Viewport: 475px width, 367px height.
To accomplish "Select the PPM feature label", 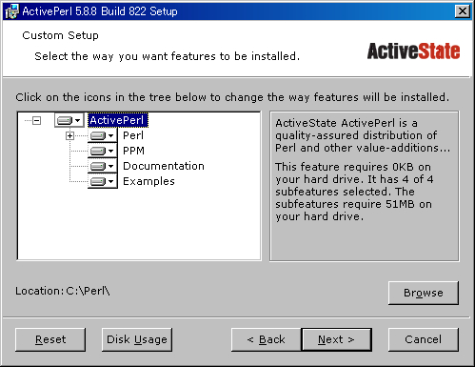I will (x=133, y=151).
